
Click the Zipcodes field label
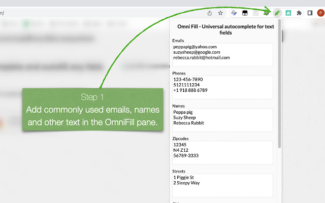180,139
